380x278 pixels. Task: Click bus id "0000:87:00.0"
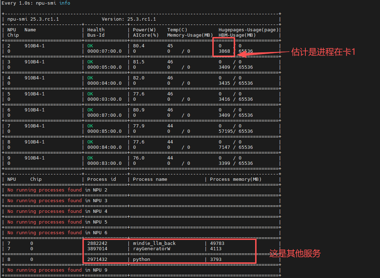105,115
